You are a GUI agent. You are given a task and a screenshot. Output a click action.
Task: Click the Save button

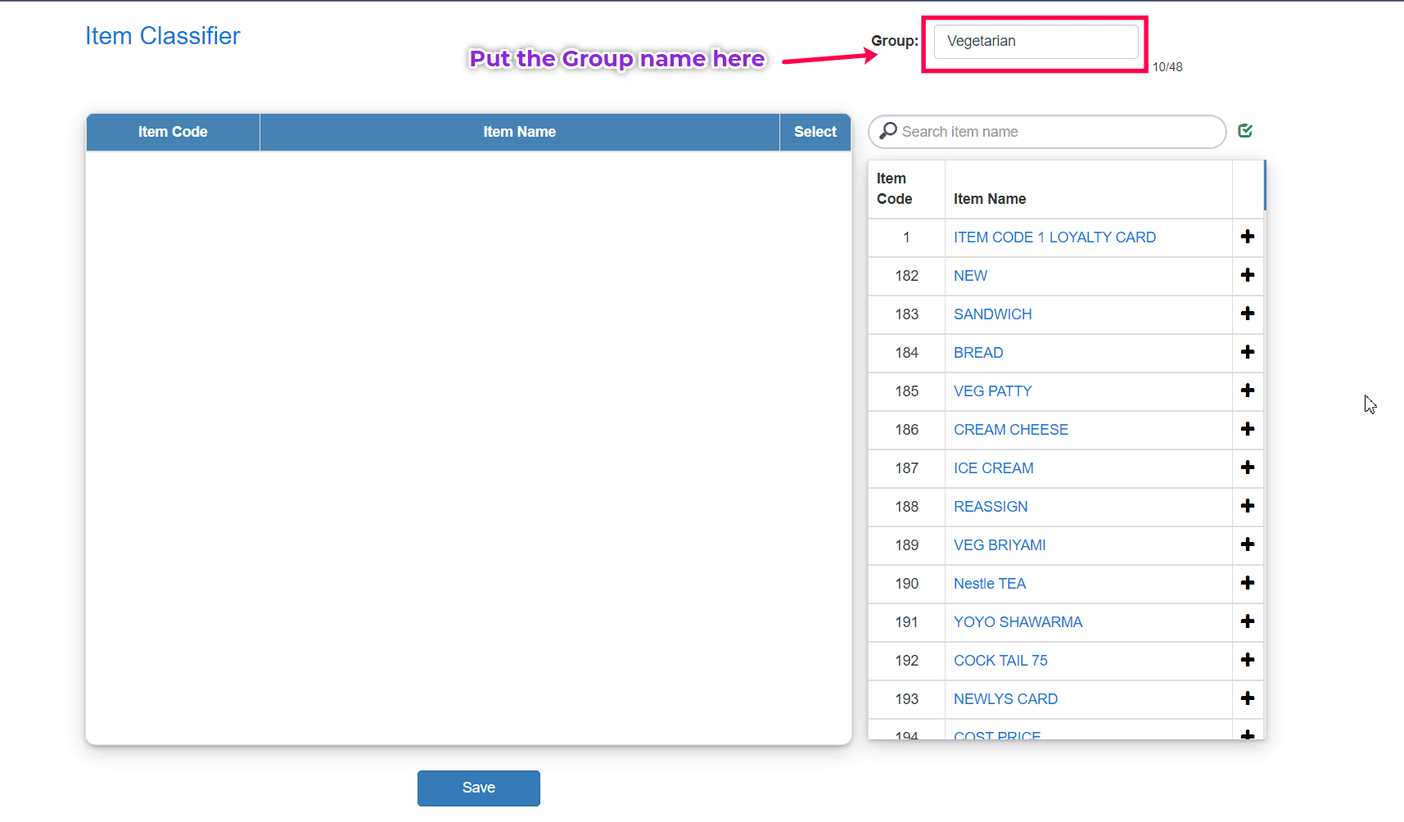(478, 788)
